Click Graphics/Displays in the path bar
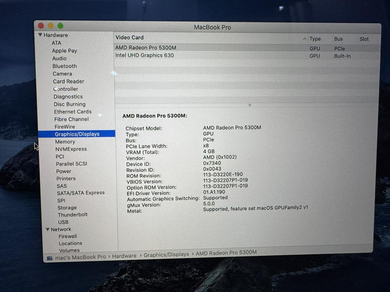The image size is (390, 292). coord(166,255)
